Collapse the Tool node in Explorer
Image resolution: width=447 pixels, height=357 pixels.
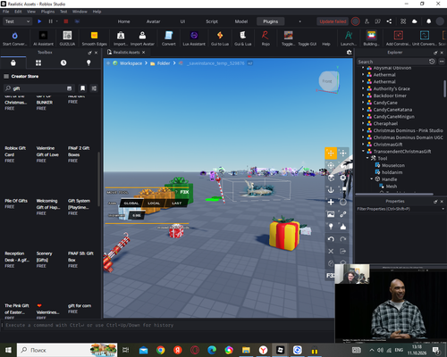click(367, 158)
